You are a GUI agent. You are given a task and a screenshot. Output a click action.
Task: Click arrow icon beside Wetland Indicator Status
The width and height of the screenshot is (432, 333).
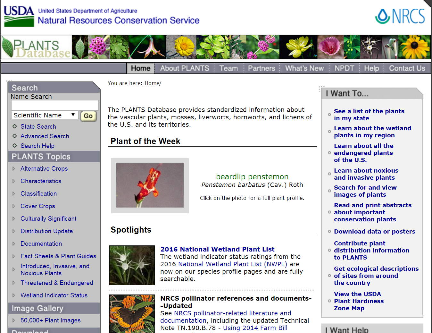point(14,295)
